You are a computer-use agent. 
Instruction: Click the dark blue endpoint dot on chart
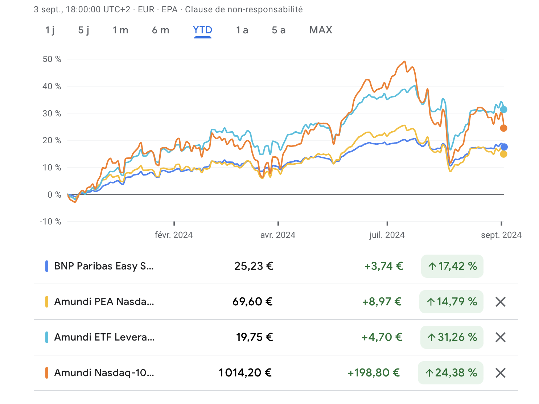pos(504,147)
